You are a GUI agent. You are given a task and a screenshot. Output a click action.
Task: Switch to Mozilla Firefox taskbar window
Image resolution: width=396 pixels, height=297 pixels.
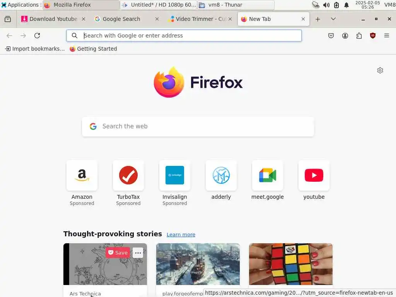pyautogui.click(x=81, y=5)
